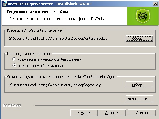Proceed with the "Далее >" button
Image resolution: width=159 pixels, height=119 pixels.
click(x=112, y=113)
